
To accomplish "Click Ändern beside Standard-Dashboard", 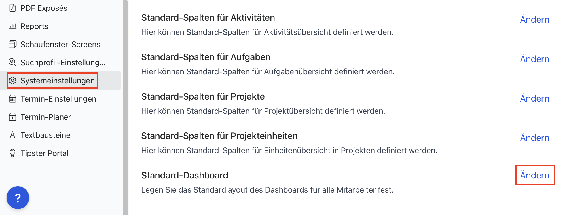I will click(x=534, y=175).
